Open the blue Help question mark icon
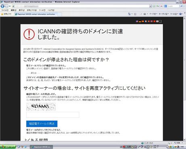This screenshot has width=186, height=149. tap(180, 14)
